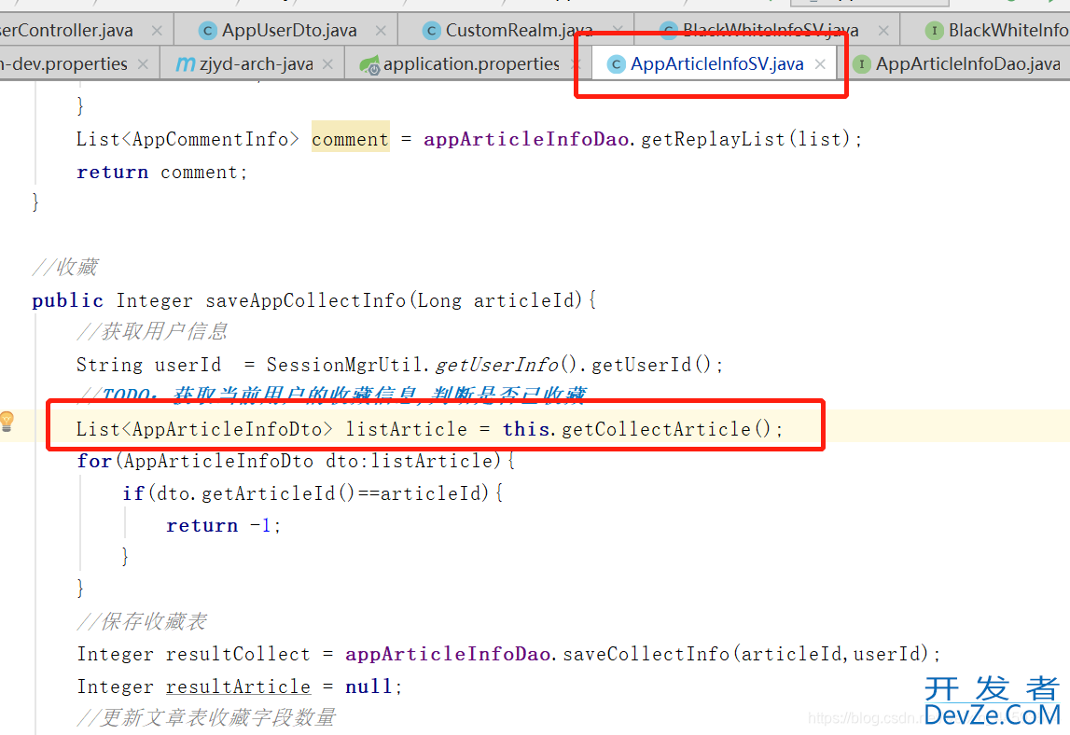Click the class icon on CustomRealm.java tab
Viewport: 1070px width, 735px height.
point(431,31)
